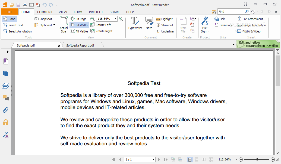
Task: Insert a File Attachment
Action: 250,19
